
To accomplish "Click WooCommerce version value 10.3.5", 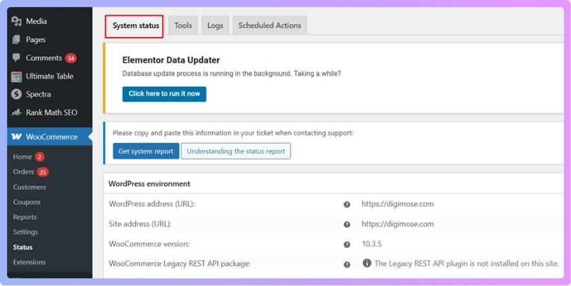I will click(371, 244).
